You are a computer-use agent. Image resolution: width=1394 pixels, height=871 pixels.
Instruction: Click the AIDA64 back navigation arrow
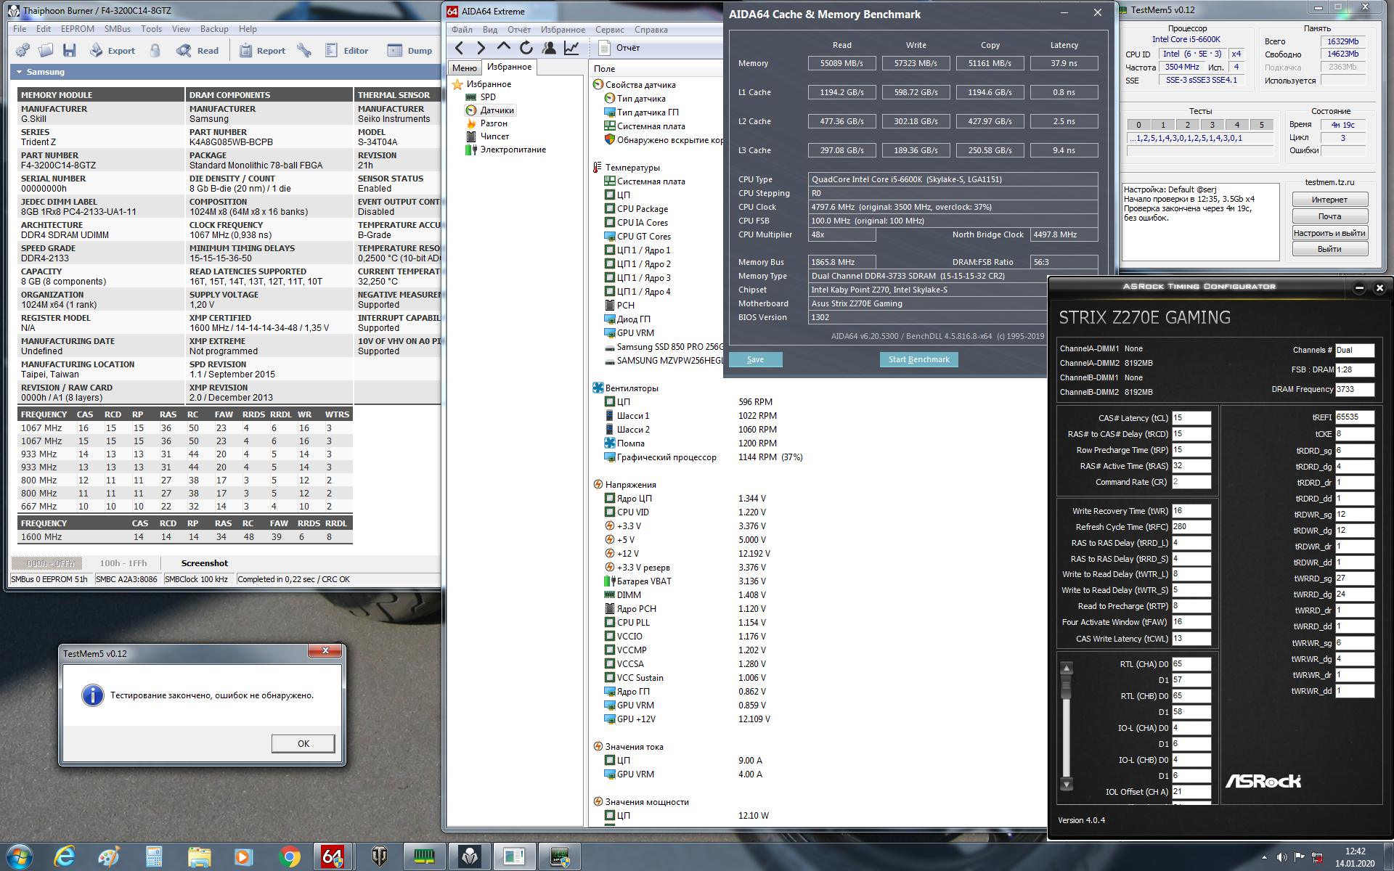click(459, 48)
